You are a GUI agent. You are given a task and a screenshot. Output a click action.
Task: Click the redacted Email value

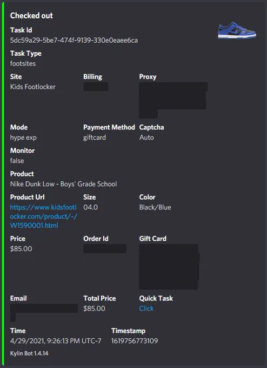click(44, 312)
